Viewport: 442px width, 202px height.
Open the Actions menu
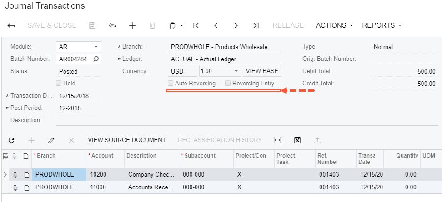(x=334, y=25)
